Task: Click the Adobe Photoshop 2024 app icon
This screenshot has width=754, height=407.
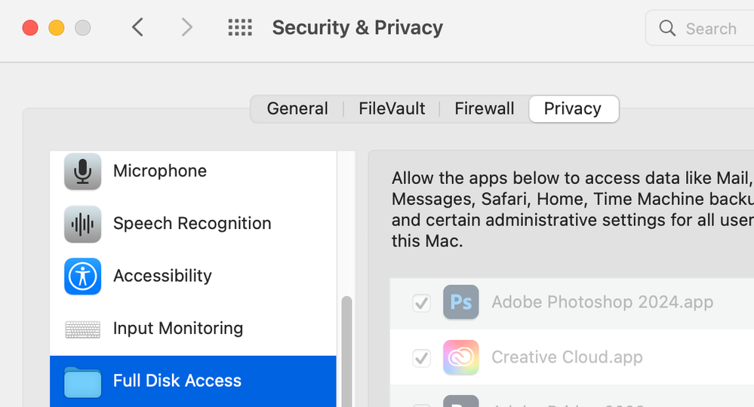Action: pos(460,303)
